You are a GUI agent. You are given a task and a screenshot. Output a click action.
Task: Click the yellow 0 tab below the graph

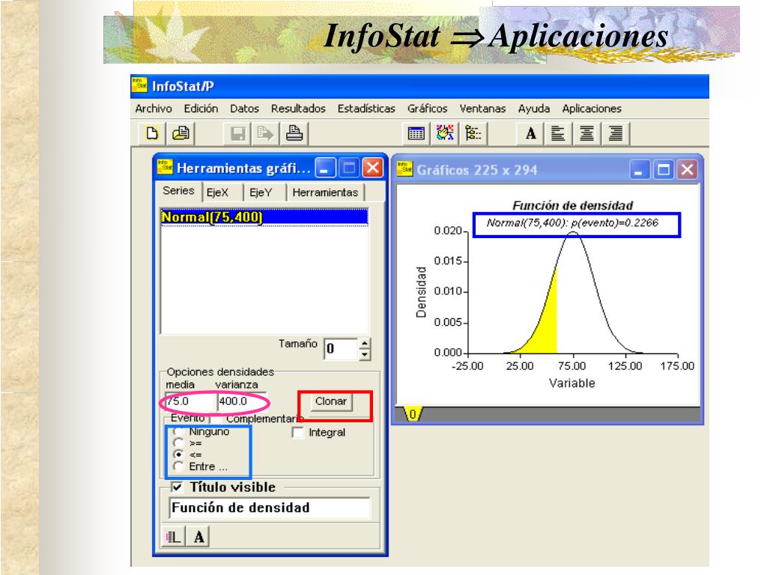tap(413, 414)
